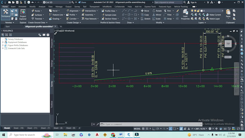Screen dimensions: 245x138
Task: Click the Share button
Action: [x=82, y=3]
